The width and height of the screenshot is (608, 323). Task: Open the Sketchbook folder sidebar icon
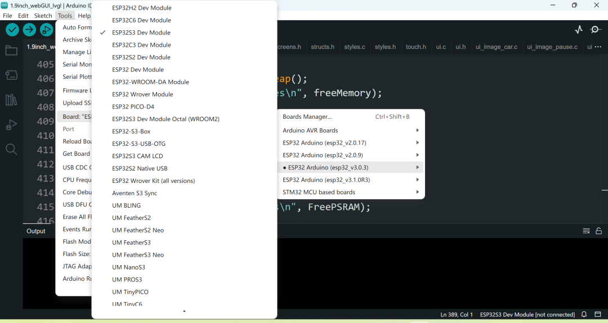[11, 51]
